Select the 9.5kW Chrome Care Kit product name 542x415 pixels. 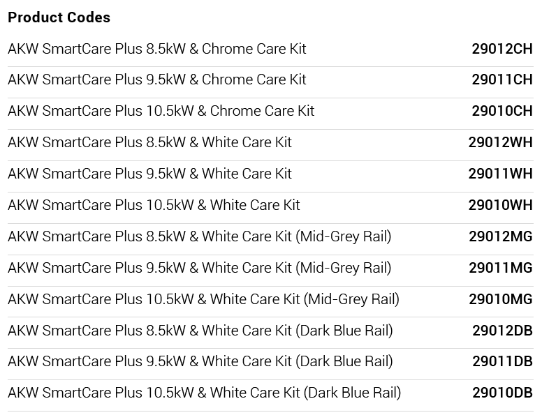pos(156,80)
